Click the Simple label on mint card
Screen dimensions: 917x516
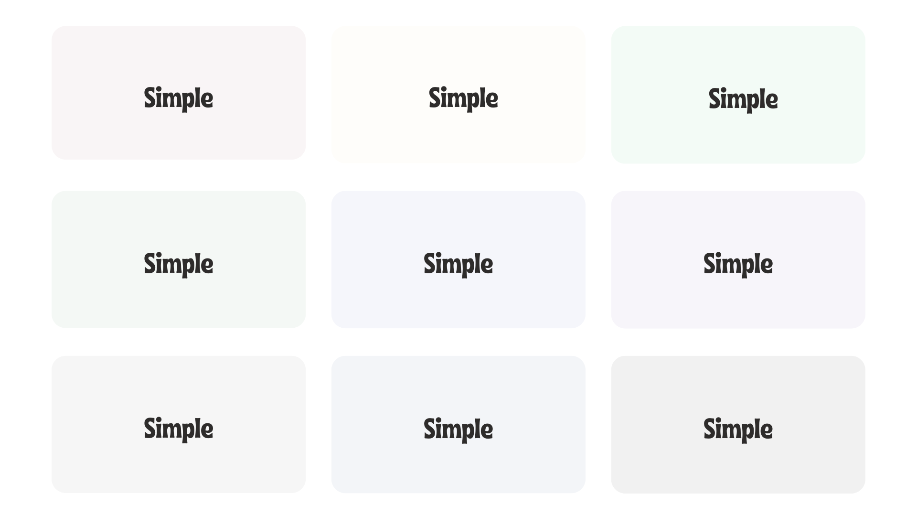pos(743,99)
